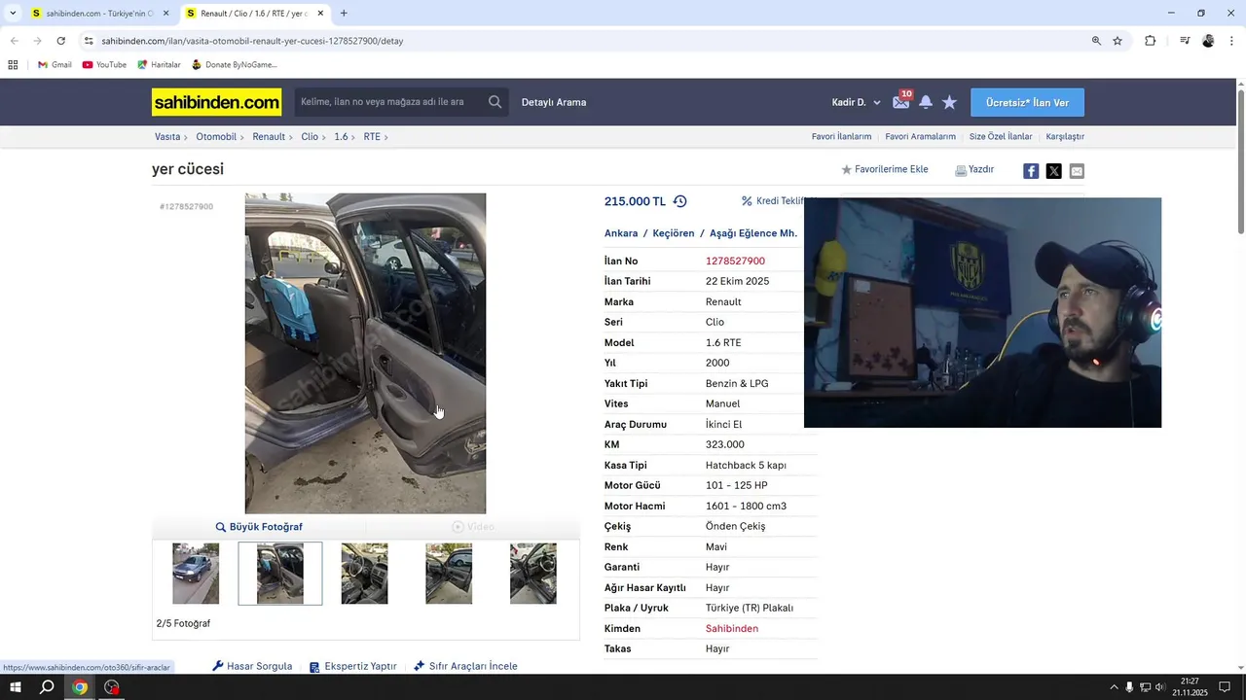Screen dimensions: 1246x700
Task: Open the messages envelope icon
Action: (x=901, y=102)
